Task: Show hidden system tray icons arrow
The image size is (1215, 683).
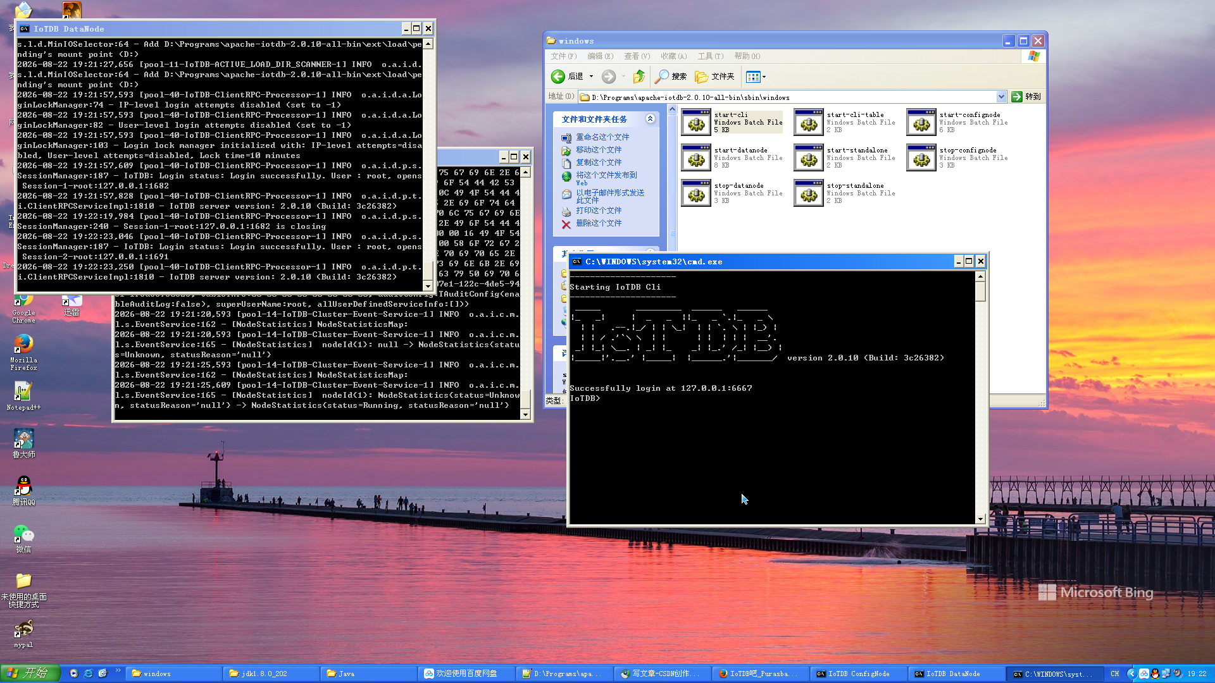Action: tap(1132, 674)
